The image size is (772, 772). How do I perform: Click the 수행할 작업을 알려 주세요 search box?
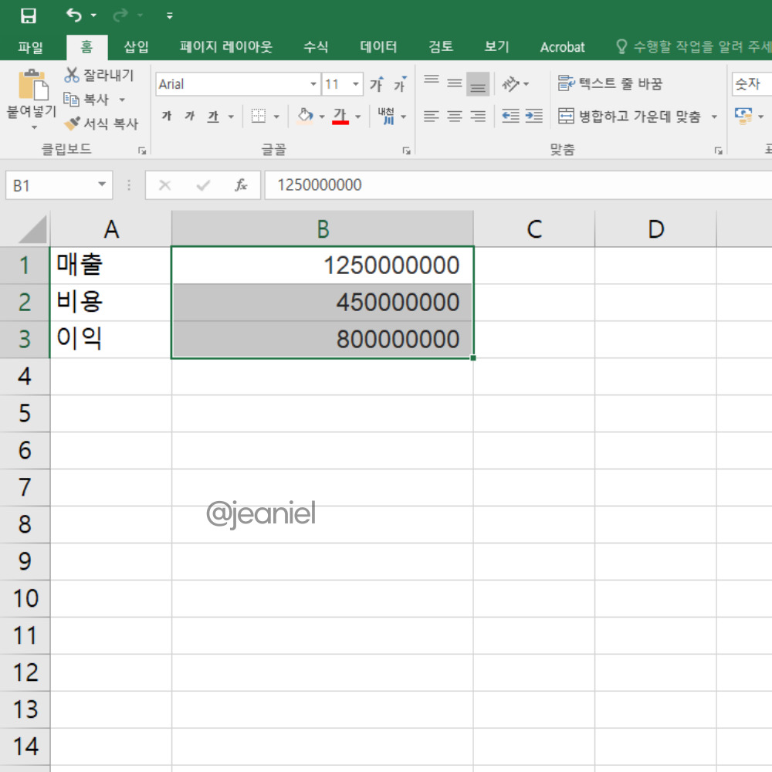[694, 47]
